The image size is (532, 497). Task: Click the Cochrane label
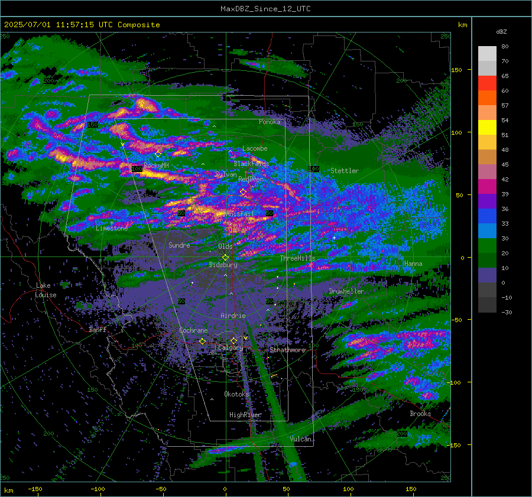click(x=193, y=330)
